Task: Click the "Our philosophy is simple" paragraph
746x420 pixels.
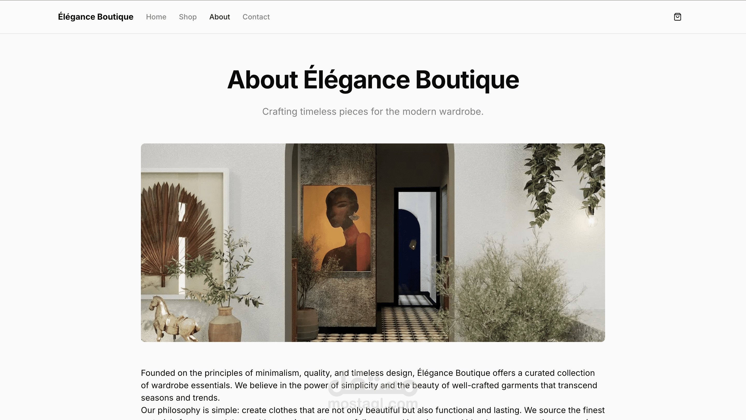Action: click(373, 413)
